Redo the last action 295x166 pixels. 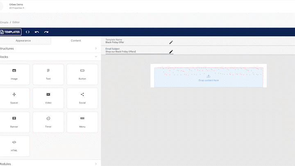[x=46, y=32]
